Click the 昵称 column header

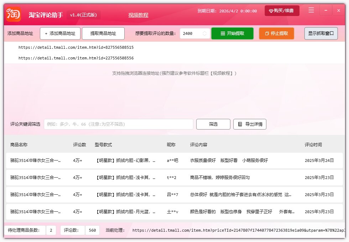pos(171,145)
